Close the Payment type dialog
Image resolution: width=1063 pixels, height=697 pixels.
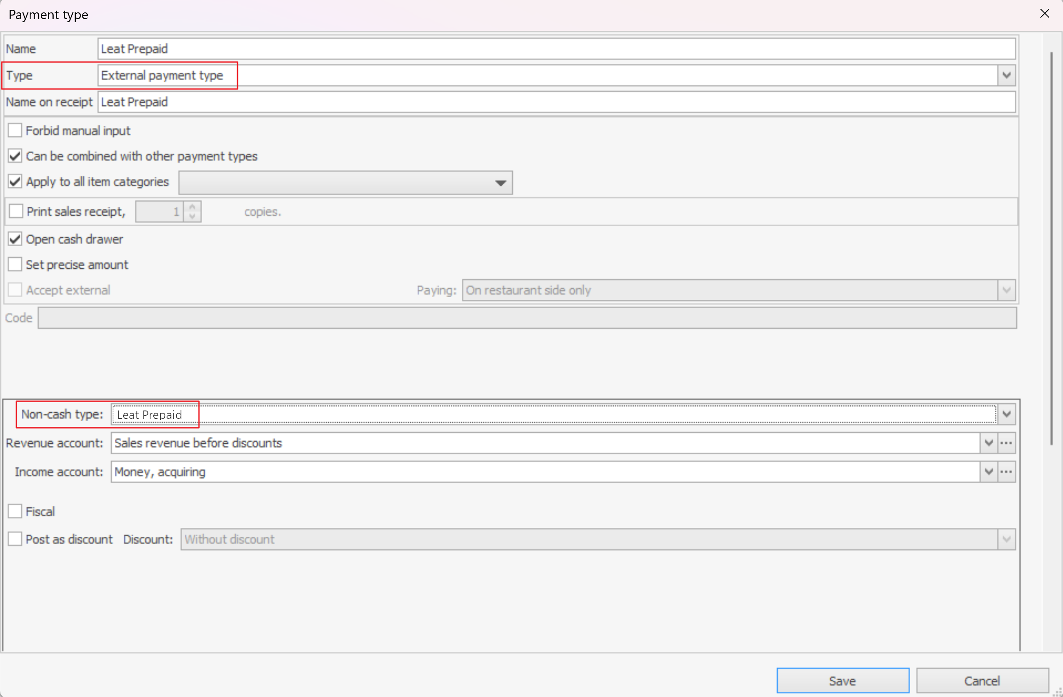click(x=1045, y=13)
